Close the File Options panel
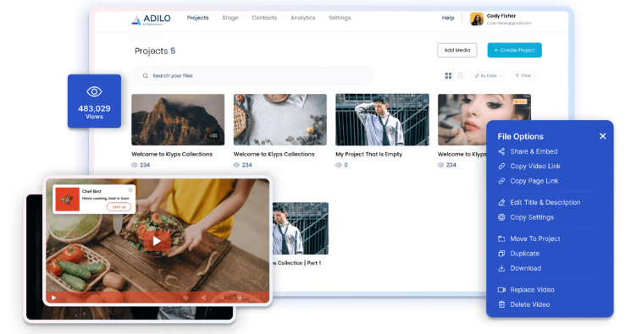This screenshot has height=334, width=631. click(x=602, y=136)
